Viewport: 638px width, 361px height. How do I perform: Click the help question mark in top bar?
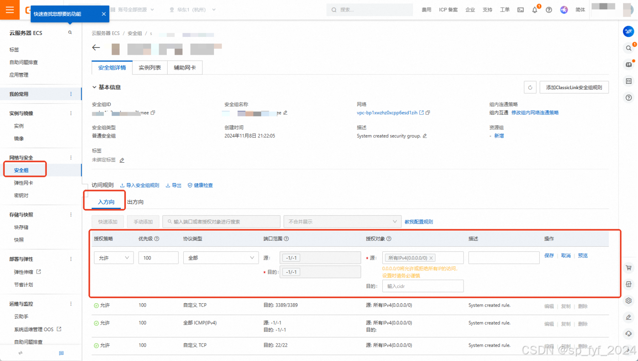(549, 9)
